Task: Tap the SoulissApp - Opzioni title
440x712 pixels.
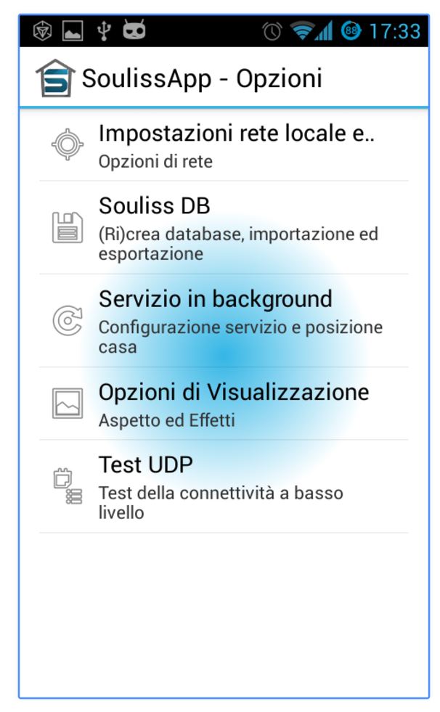Action: click(201, 78)
